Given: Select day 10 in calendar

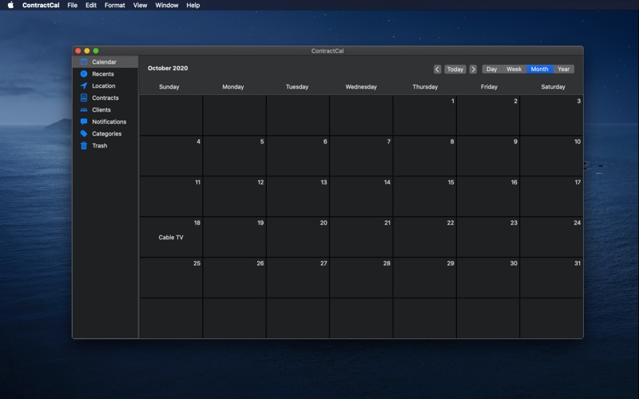Looking at the screenshot, I should pyautogui.click(x=551, y=156).
